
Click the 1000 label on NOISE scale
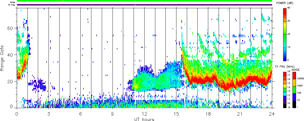pyautogui.click(x=300, y=86)
